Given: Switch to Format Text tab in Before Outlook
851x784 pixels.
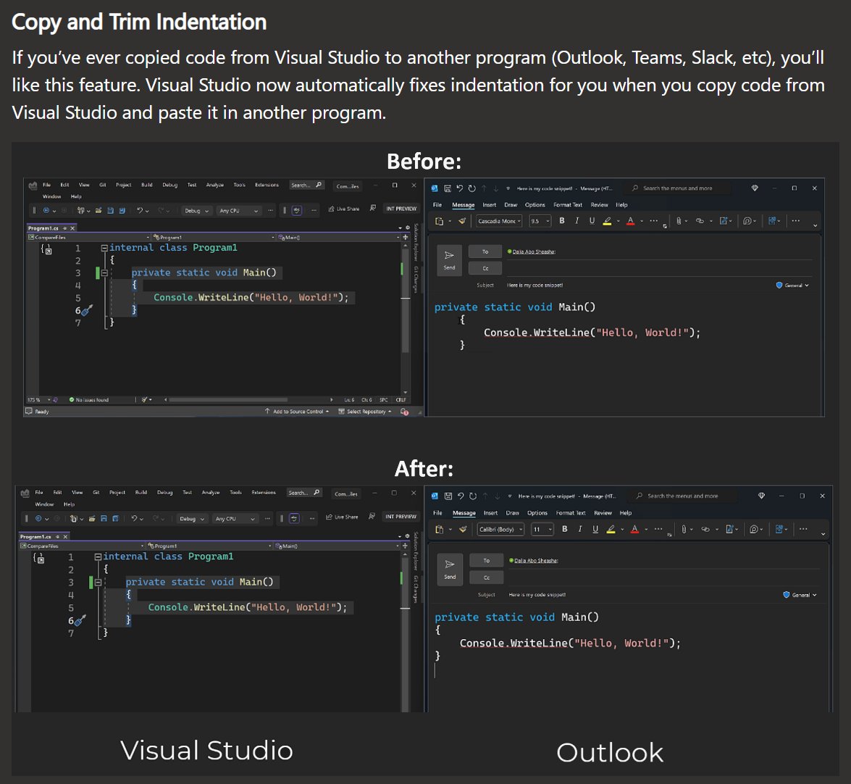Looking at the screenshot, I should 567,204.
